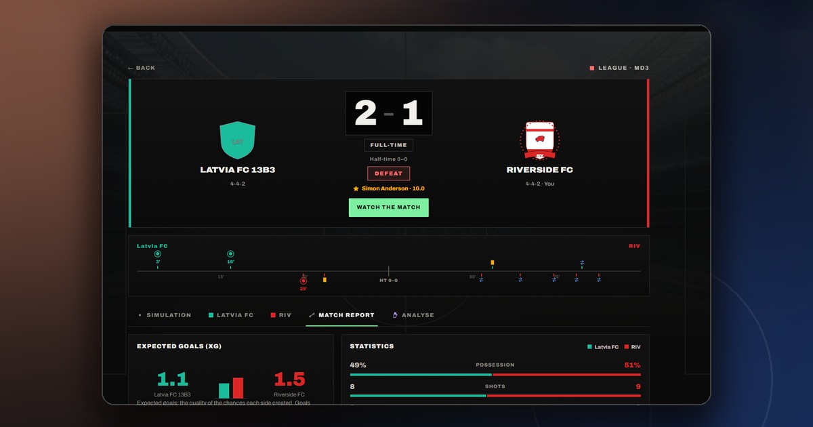Click the Statistics panel heading

point(372,346)
